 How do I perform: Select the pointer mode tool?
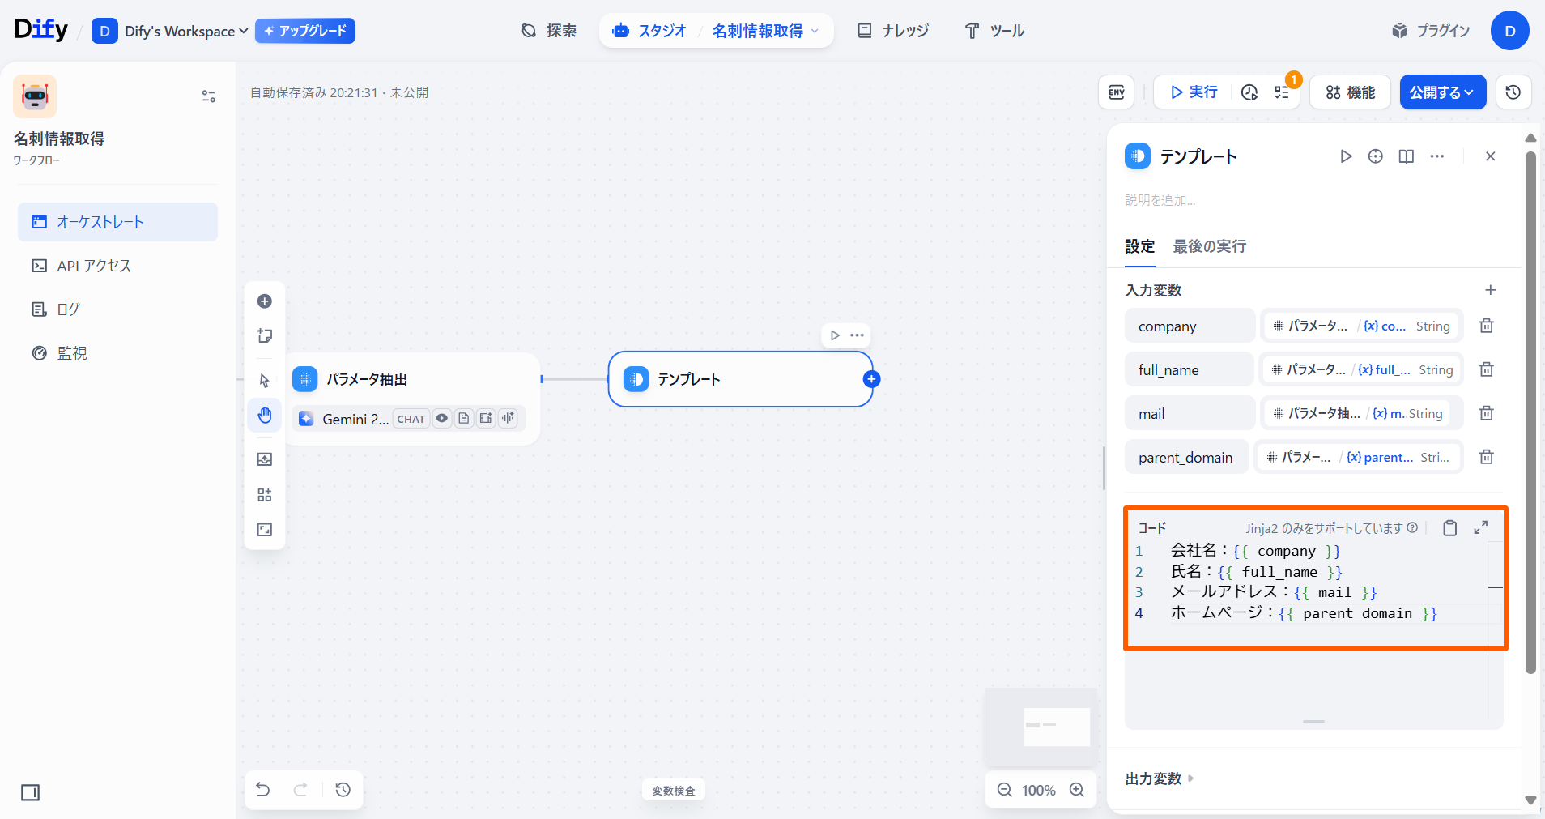265,381
